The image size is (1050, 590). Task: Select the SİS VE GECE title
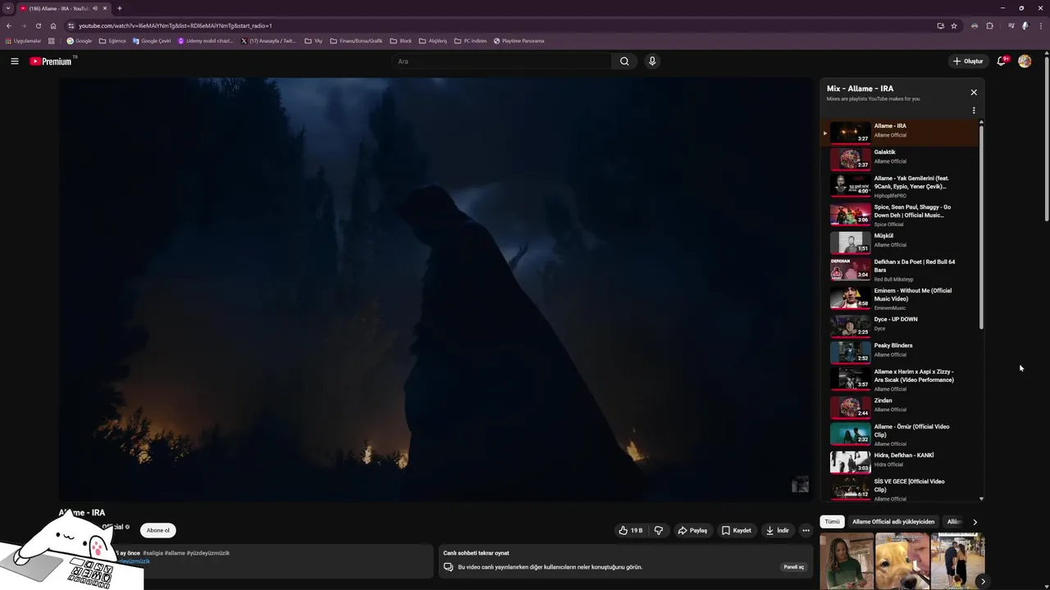coord(909,486)
